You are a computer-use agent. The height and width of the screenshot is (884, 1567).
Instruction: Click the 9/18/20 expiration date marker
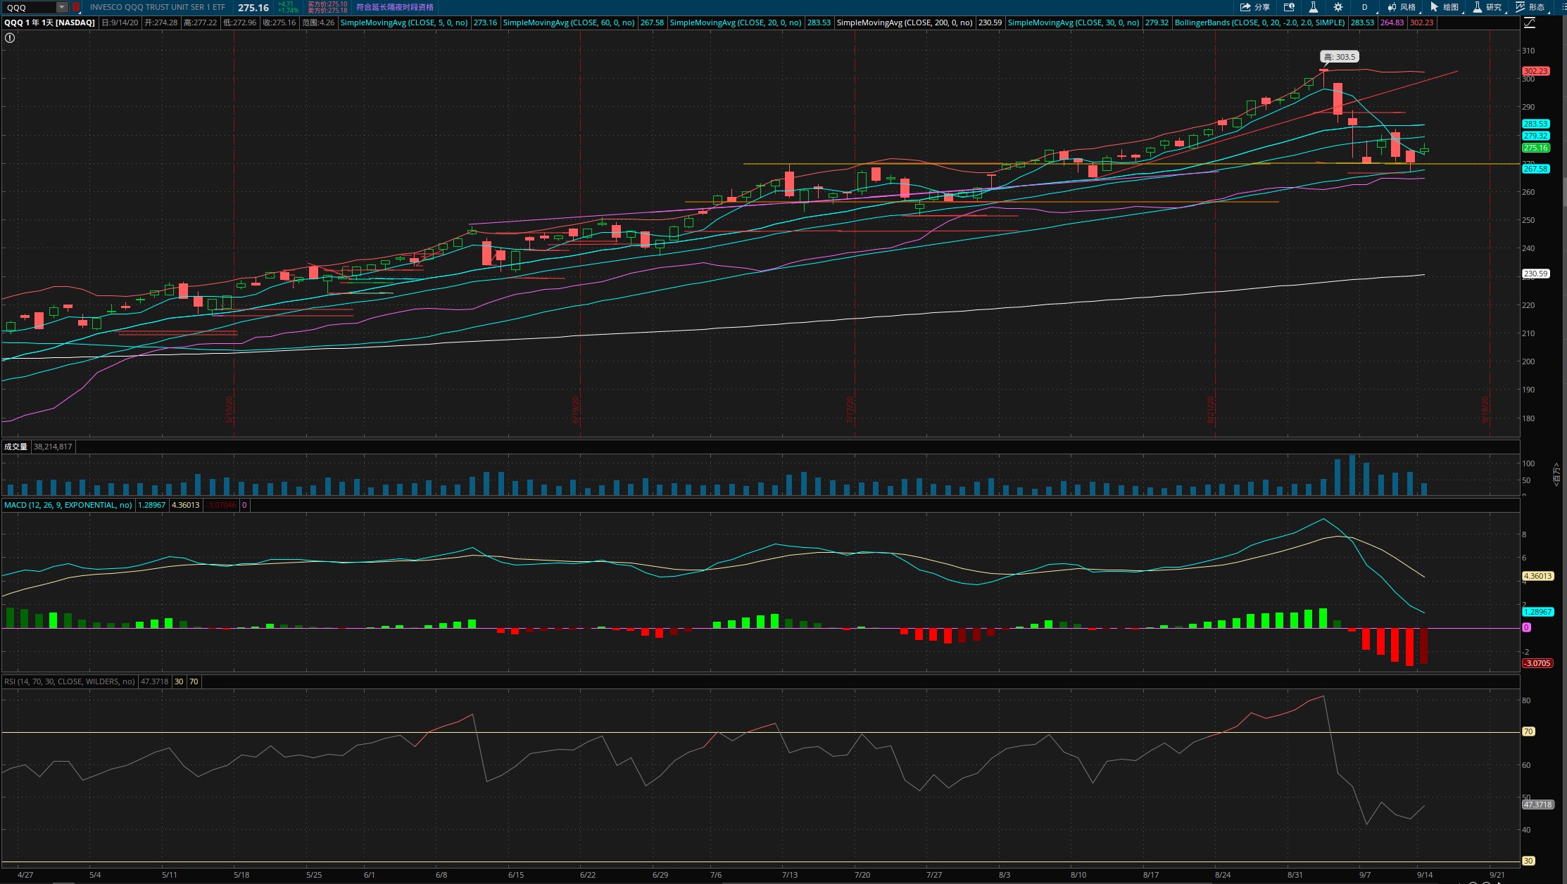[x=1485, y=410]
